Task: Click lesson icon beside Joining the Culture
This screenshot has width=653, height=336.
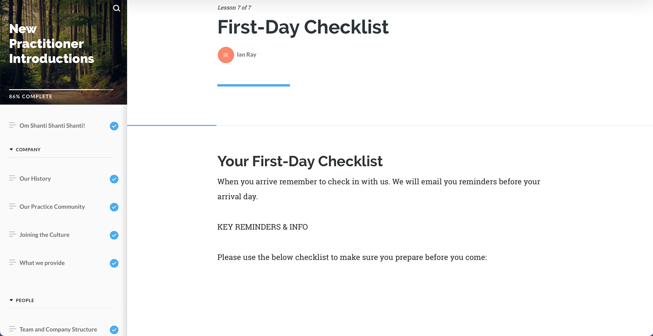Action: 13,234
